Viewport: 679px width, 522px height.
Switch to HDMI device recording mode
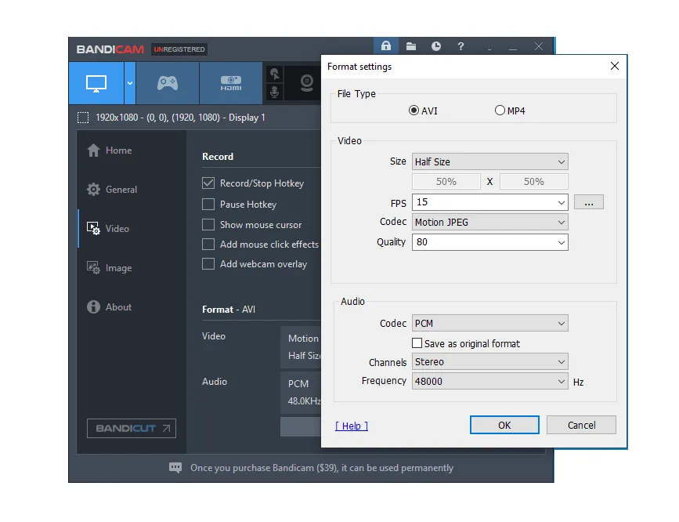coord(231,83)
